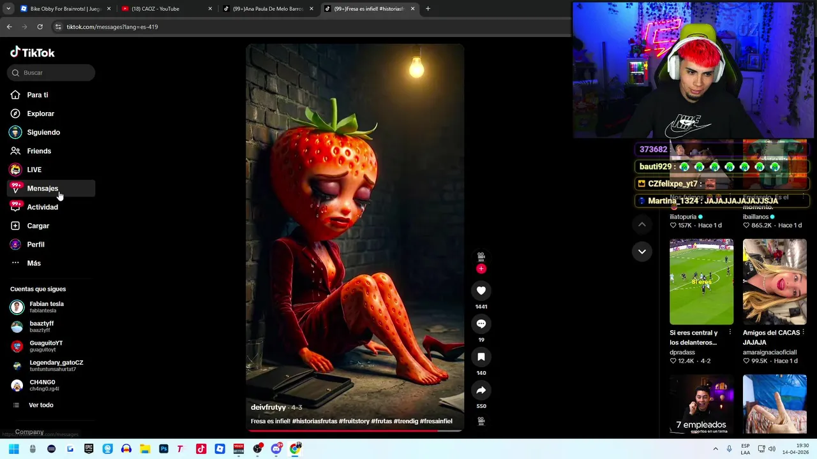Screen dimensions: 817x459
Task: Focus the Buscar search field
Action: pos(51,73)
